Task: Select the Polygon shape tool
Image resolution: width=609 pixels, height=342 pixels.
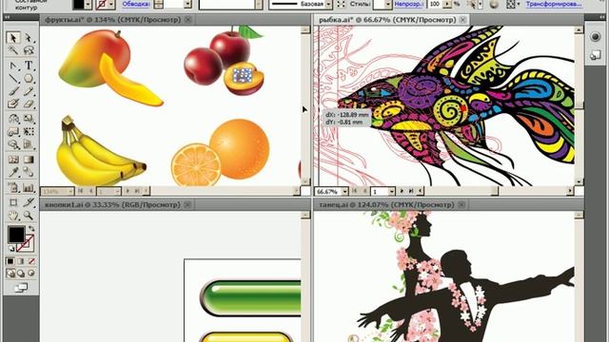Action: (x=28, y=78)
